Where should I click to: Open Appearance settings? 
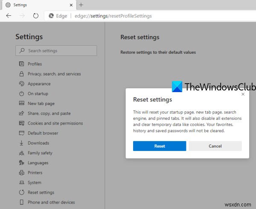(x=39, y=84)
